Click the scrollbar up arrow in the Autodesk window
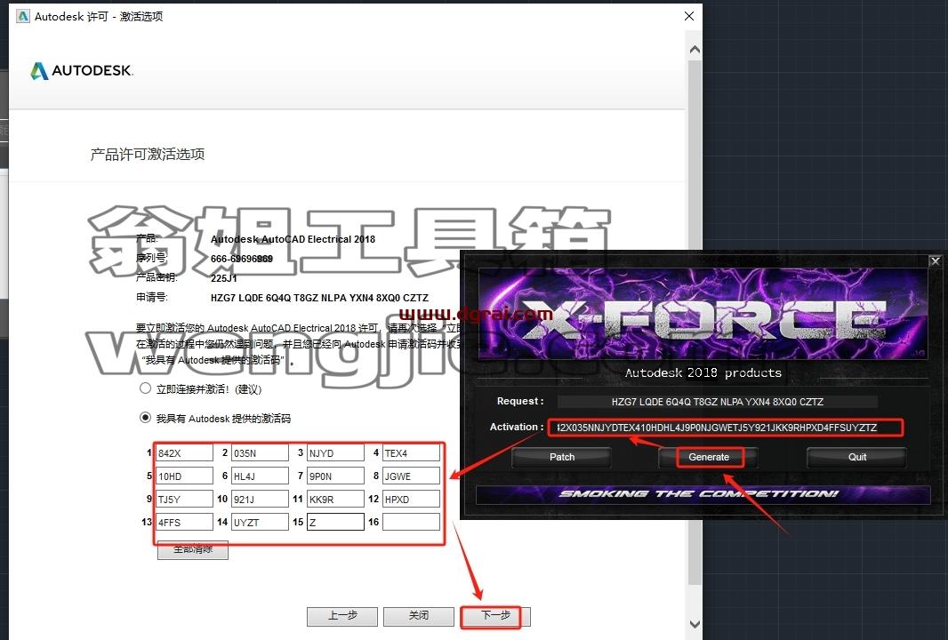948x640 pixels. point(695,50)
